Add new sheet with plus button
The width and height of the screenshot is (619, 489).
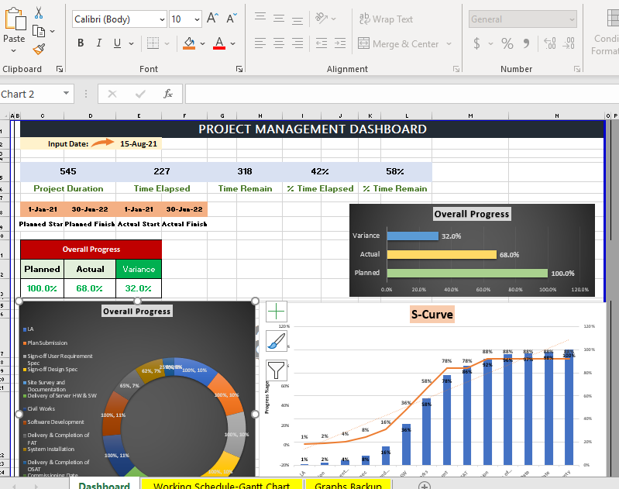click(x=425, y=485)
